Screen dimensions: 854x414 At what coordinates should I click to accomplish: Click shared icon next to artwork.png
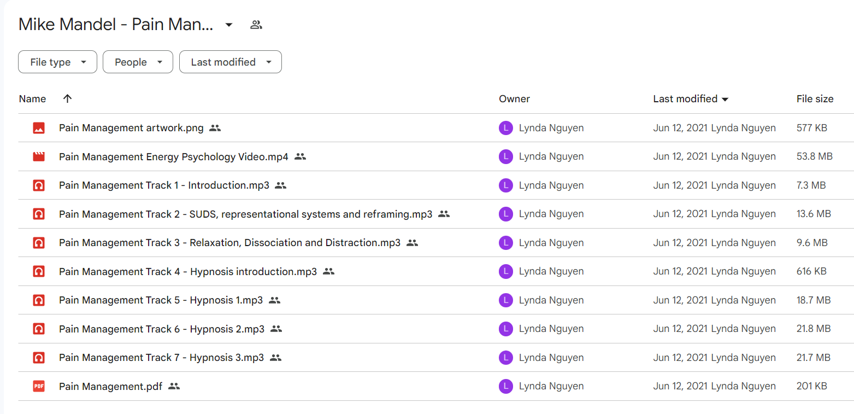pyautogui.click(x=215, y=128)
